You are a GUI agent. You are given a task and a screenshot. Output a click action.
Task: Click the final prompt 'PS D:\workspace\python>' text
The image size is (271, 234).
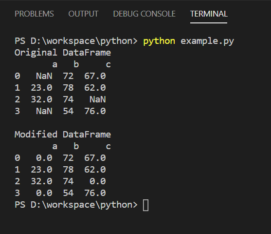[76, 205]
